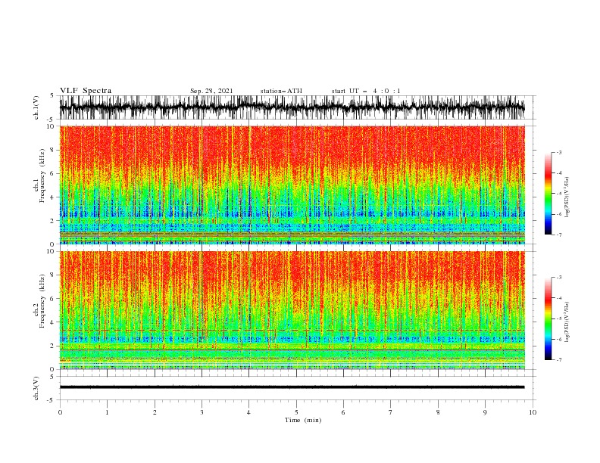Click the ch.1 frequency axis "6" tick label
The width and height of the screenshot is (600, 463).
pyautogui.click(x=53, y=173)
